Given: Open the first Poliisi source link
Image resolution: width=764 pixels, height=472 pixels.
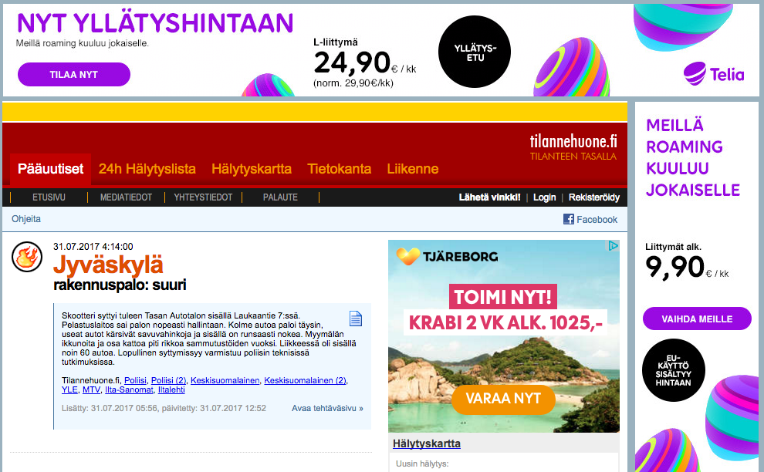Looking at the screenshot, I should (x=135, y=380).
